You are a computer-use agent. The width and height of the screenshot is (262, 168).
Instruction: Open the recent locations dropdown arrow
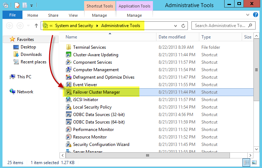29,26
